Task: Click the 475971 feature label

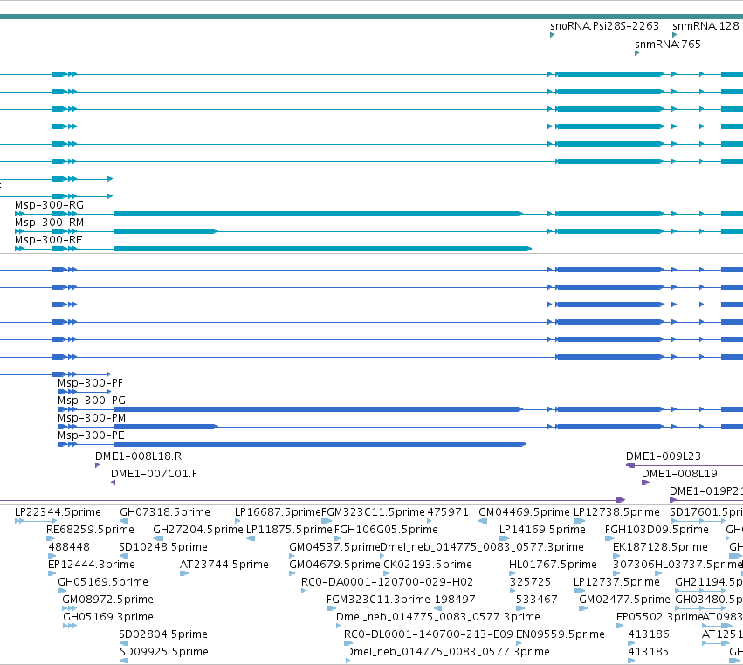Action: point(448,512)
